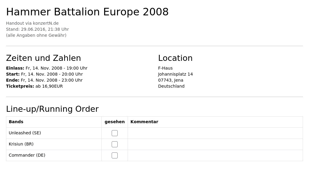Click the Handout via konzertN.de text

click(x=32, y=23)
